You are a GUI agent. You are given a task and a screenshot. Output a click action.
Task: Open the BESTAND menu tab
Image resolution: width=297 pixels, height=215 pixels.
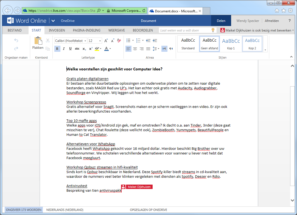pyautogui.click(x=15, y=30)
